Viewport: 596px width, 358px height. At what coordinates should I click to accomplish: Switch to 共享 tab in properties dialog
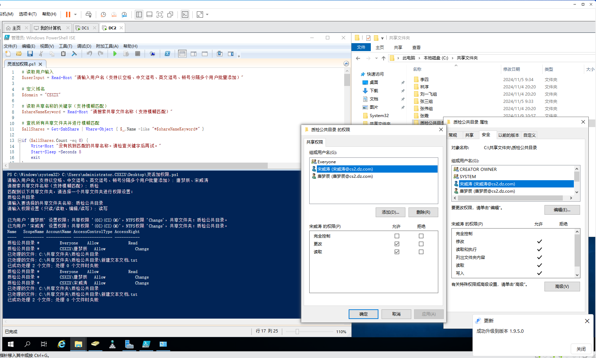[x=469, y=135]
